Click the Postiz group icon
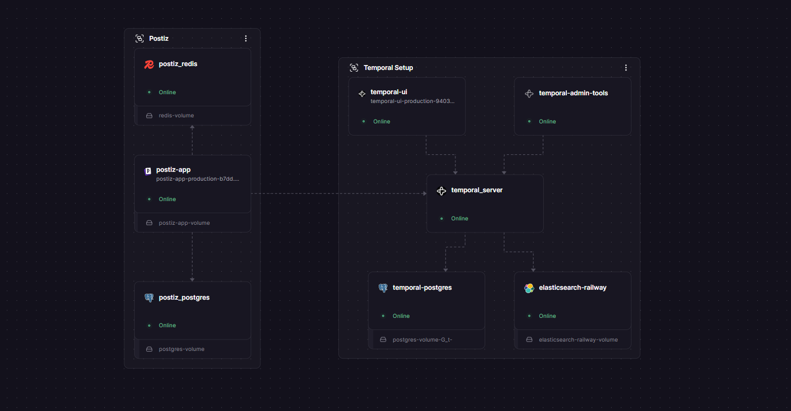Viewport: 791px width, 411px height. pyautogui.click(x=140, y=39)
